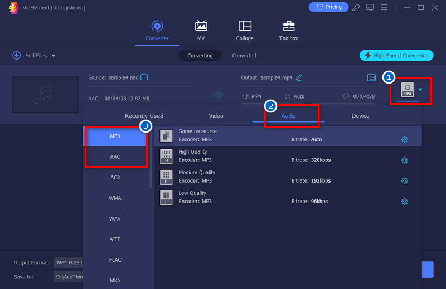Select WAV in the format list
This screenshot has width=446, height=289.
115,218
